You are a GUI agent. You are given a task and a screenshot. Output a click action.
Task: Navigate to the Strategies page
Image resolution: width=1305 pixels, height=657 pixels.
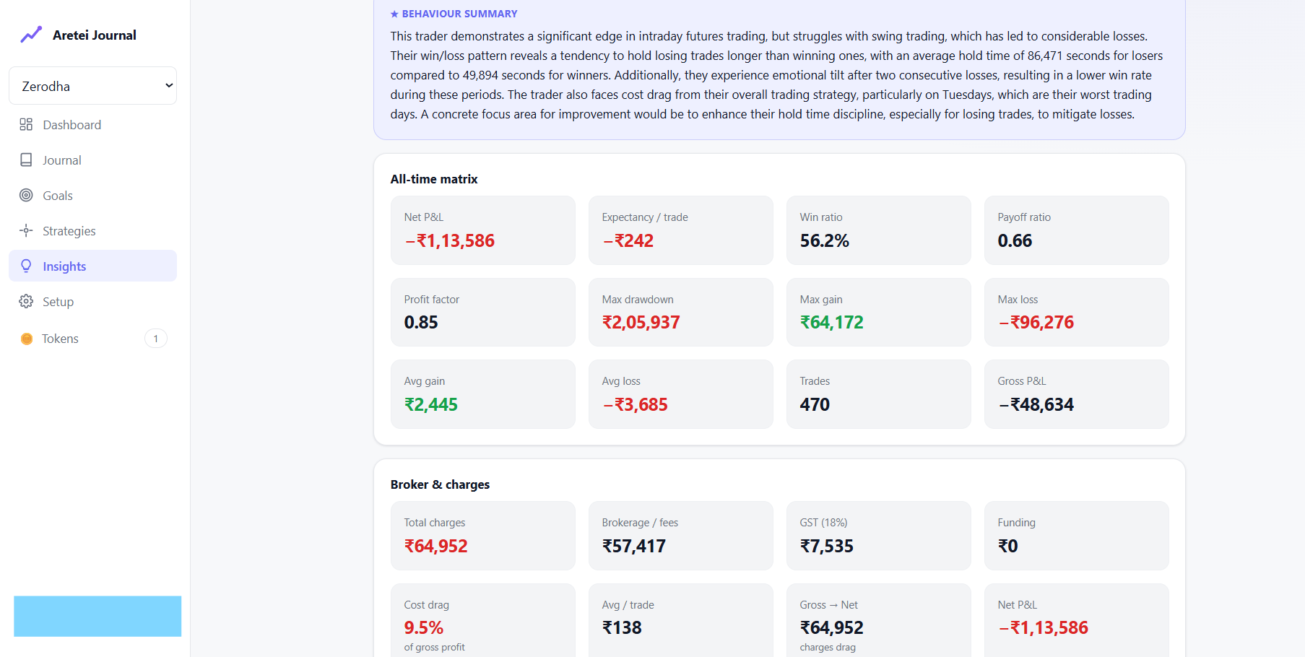(92, 231)
